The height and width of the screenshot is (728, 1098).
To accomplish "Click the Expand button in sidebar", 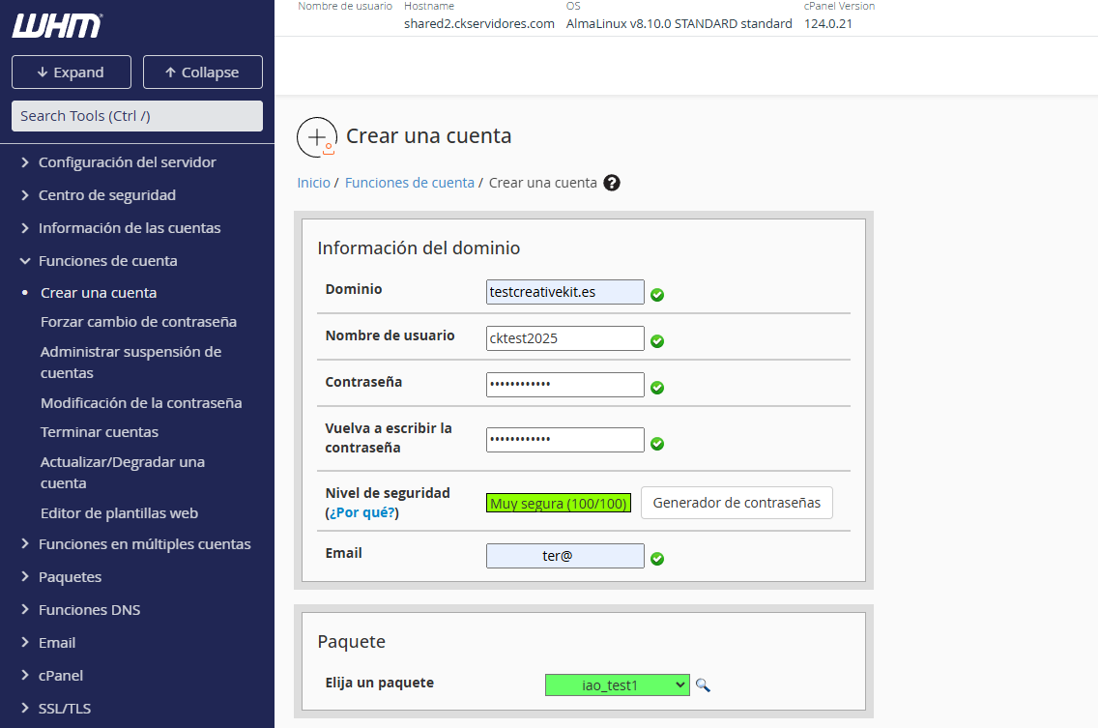I will pyautogui.click(x=71, y=73).
